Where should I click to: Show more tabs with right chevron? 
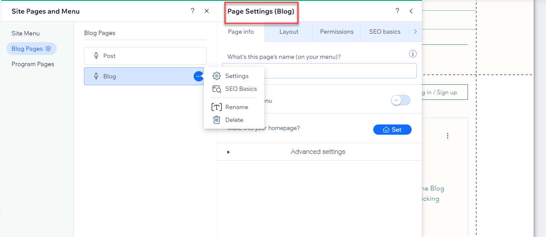(415, 32)
